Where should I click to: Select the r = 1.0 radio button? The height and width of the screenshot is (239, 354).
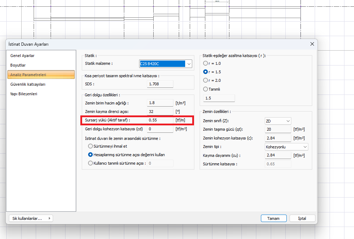[x=206, y=63]
